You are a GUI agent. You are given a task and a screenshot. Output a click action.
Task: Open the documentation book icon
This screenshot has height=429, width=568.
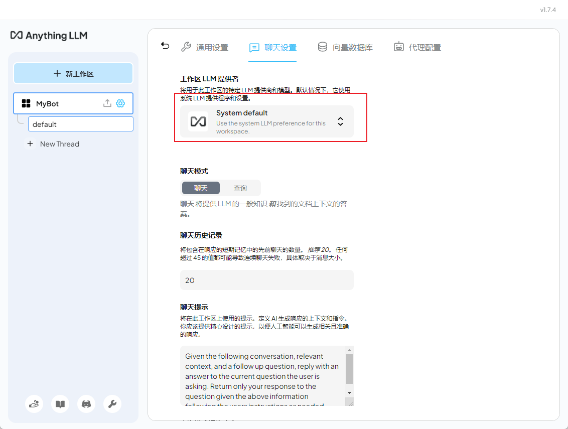click(60, 403)
